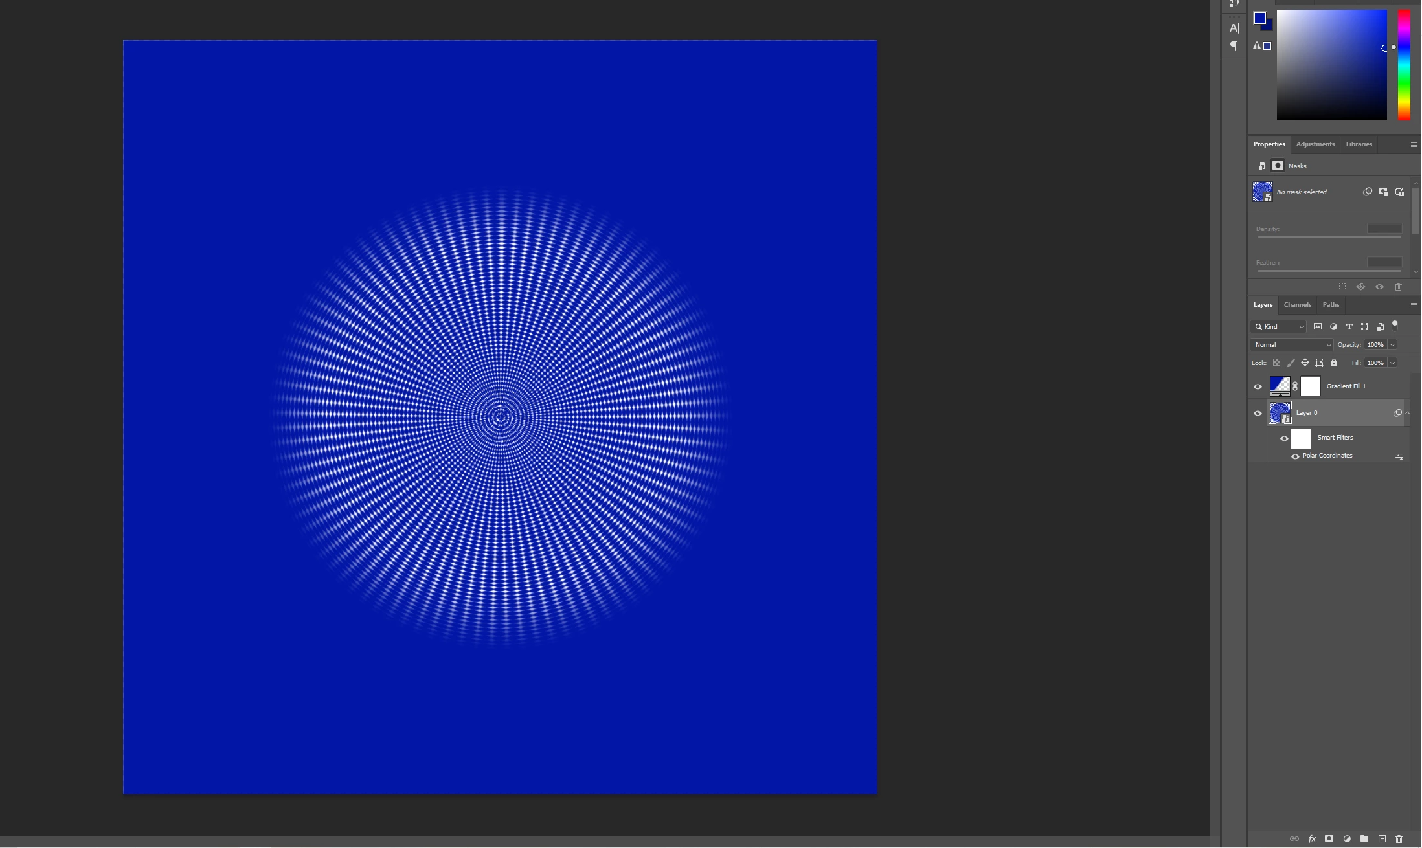The image size is (1422, 848).
Task: Click the vertical hue spectrum slider
Action: click(1403, 65)
